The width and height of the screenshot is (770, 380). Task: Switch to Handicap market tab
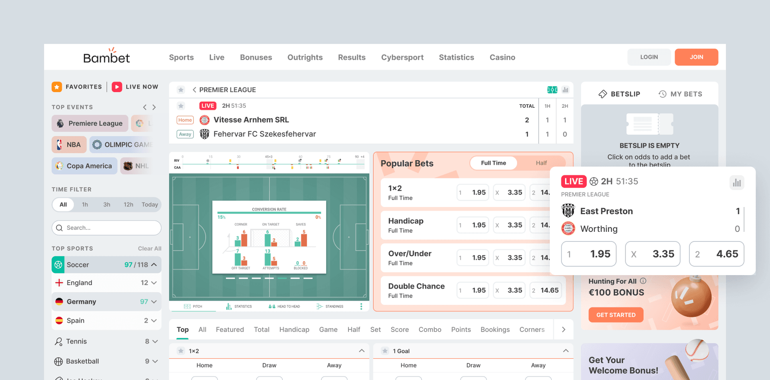[294, 330]
